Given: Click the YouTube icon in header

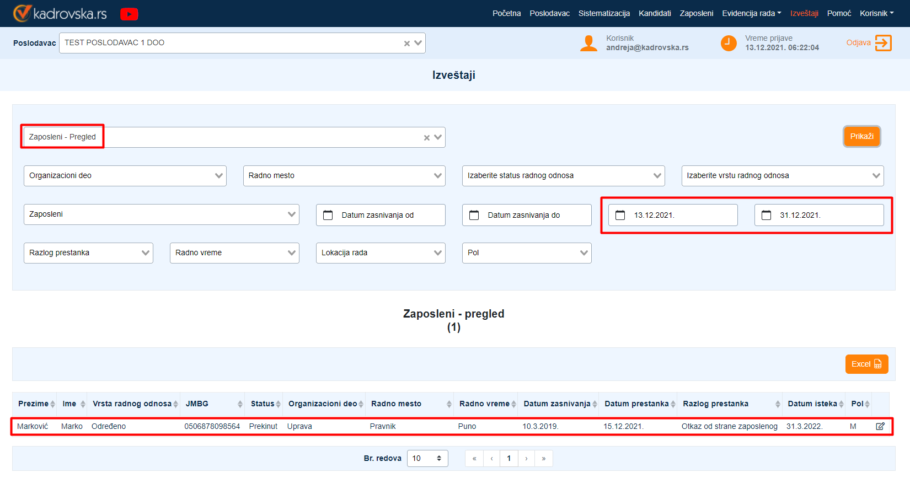Looking at the screenshot, I should pos(129,14).
